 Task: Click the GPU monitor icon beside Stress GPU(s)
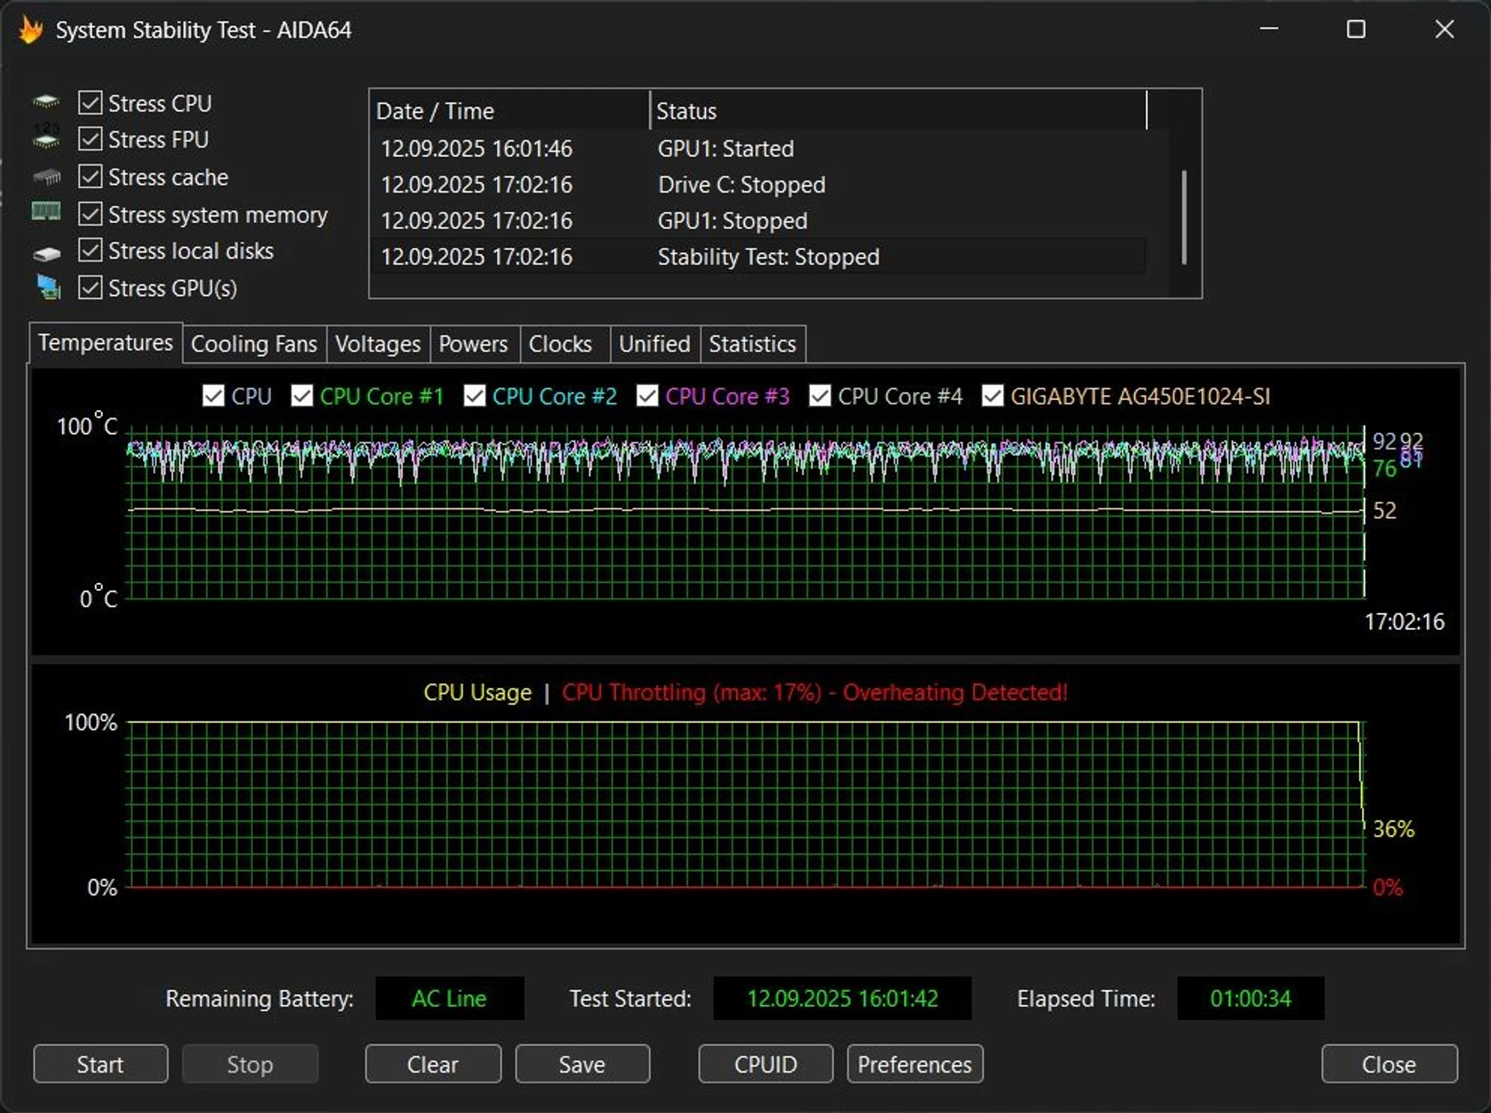click(x=49, y=288)
